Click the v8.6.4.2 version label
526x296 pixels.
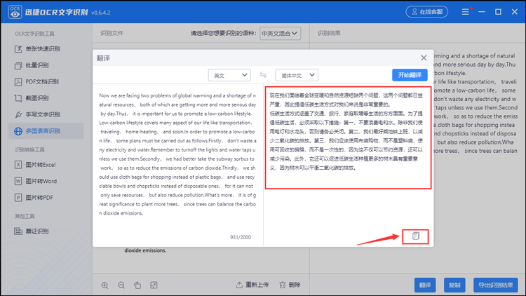100,13
